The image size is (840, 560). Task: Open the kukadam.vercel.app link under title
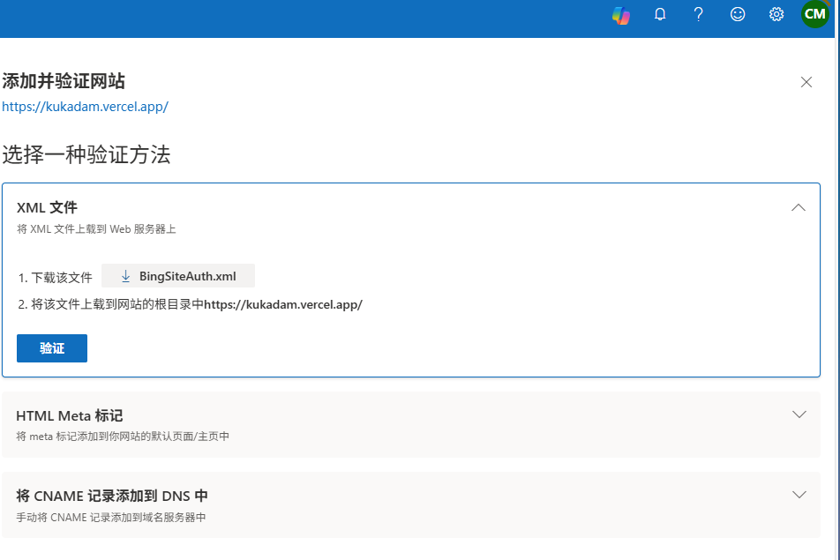(x=86, y=107)
